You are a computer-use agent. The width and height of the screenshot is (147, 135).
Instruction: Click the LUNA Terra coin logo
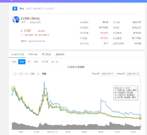[x=16, y=19]
